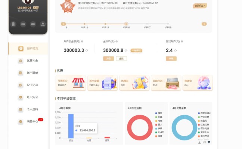Click the person profile icon under the avatar
The width and height of the screenshot is (242, 149).
tap(43, 24)
